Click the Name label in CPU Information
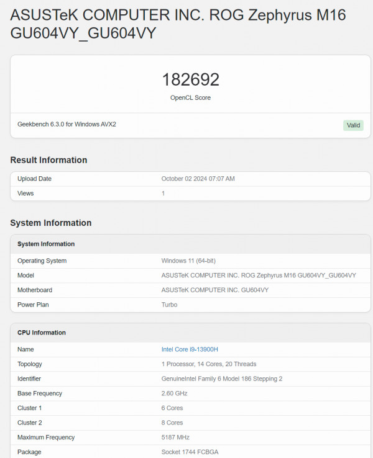Image resolution: width=373 pixels, height=458 pixels. point(25,349)
